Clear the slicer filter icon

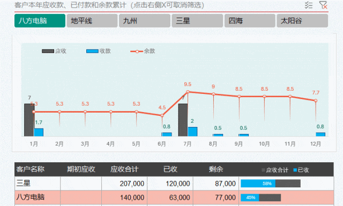323,5
